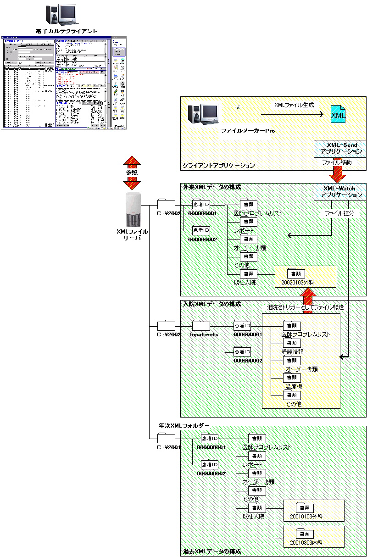
Task: Click the XML-Send アプリケーション box
Action: pyautogui.click(x=339, y=148)
